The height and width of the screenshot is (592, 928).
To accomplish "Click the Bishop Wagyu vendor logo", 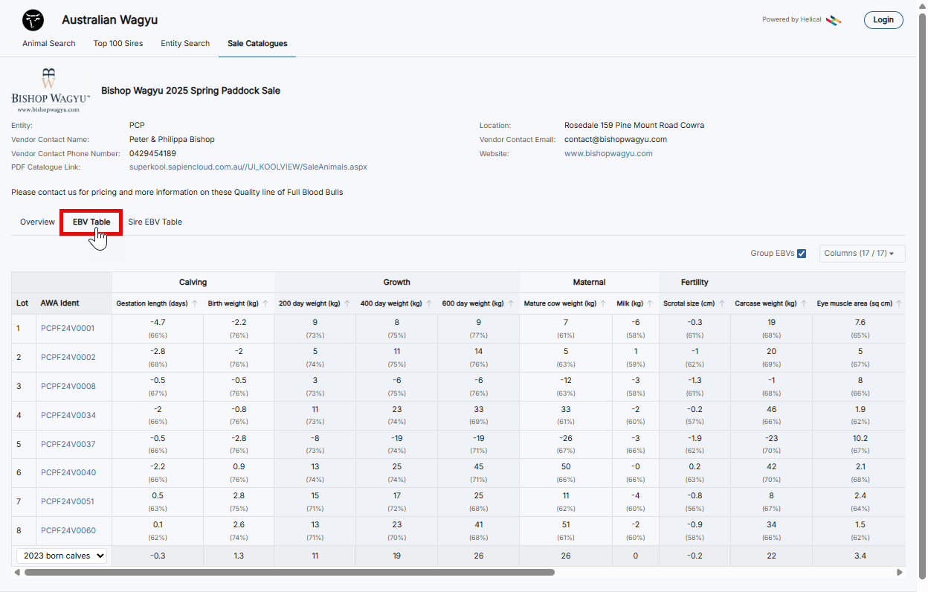I will pos(51,91).
